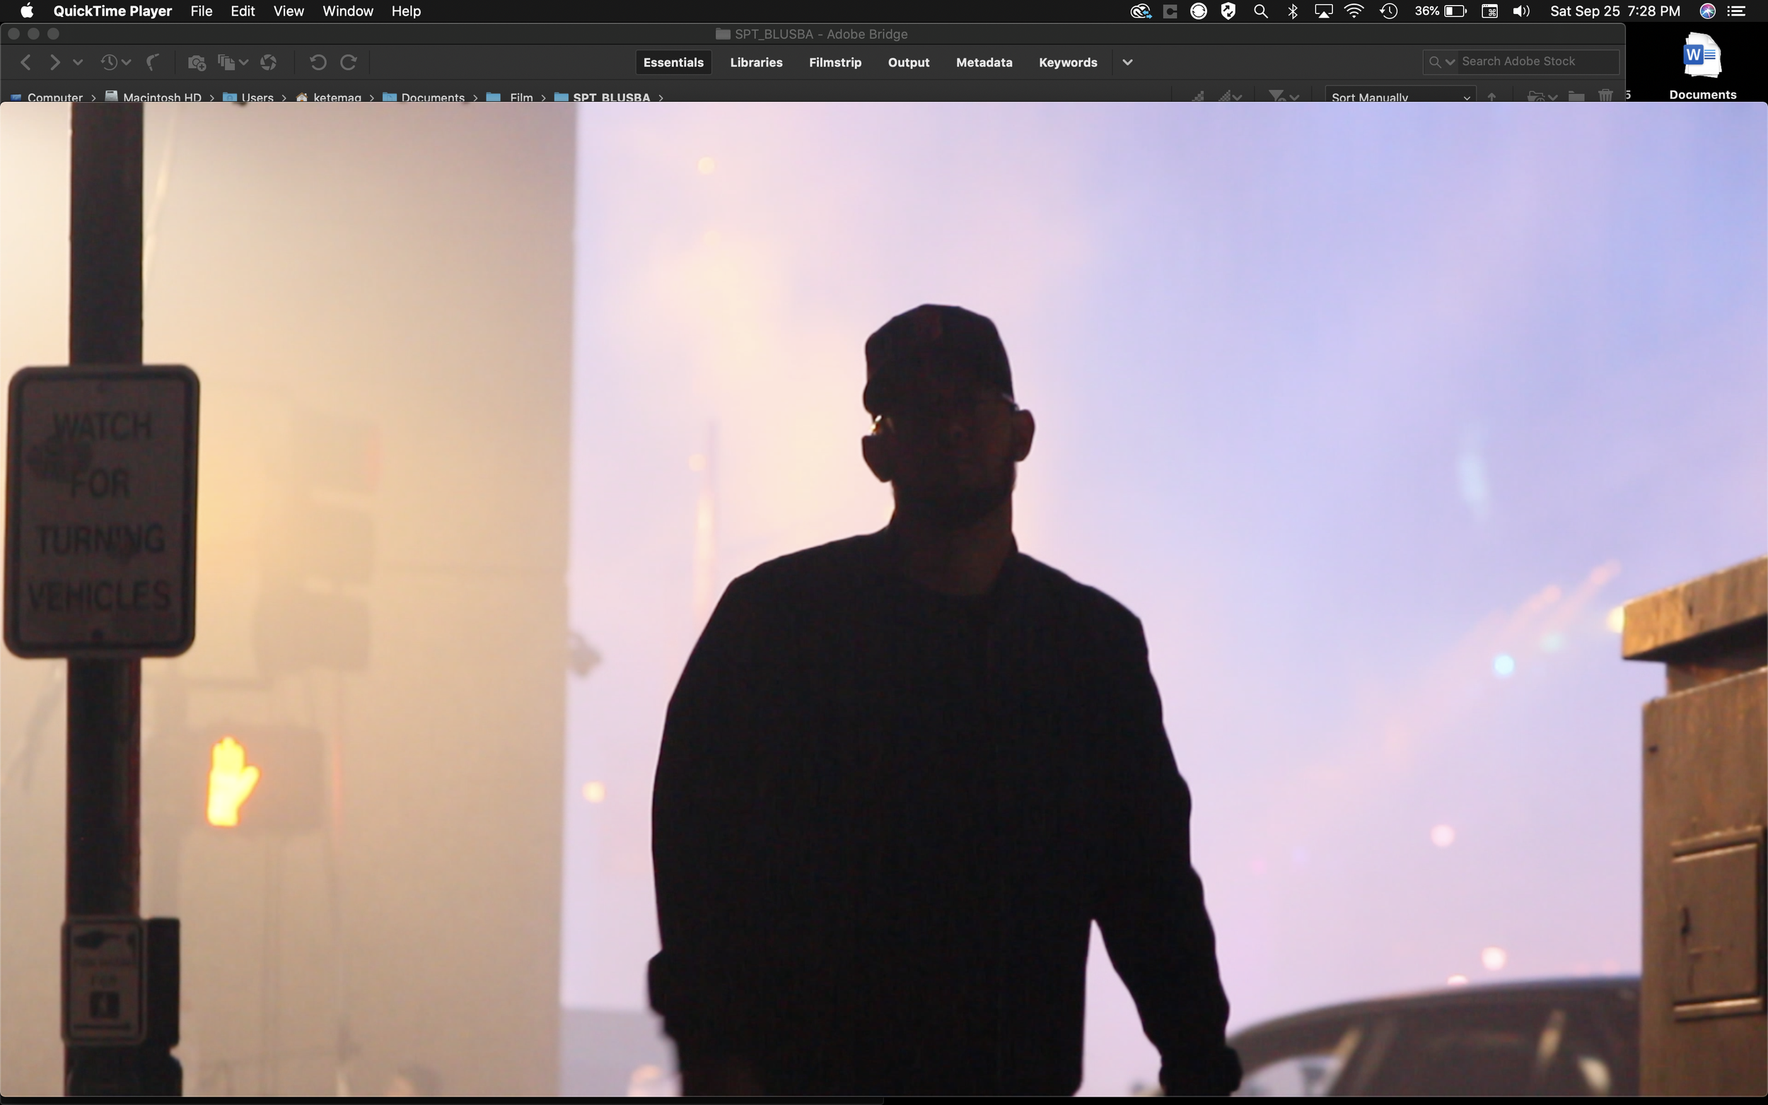Open in Camera Raw aperture icon
1768x1105 pixels.
click(x=268, y=62)
